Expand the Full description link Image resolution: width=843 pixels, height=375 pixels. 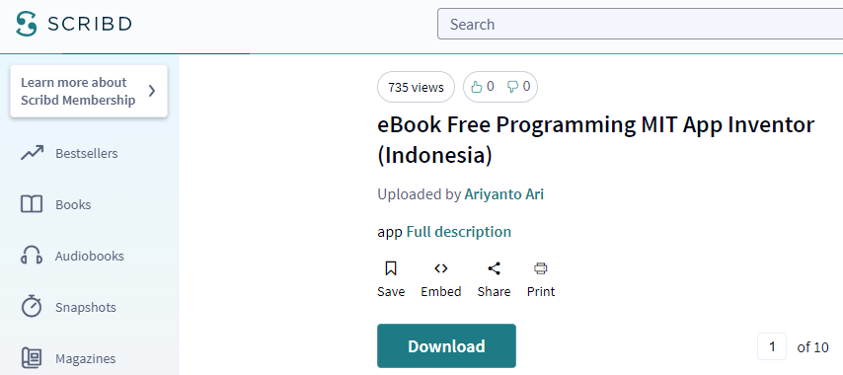tap(459, 232)
